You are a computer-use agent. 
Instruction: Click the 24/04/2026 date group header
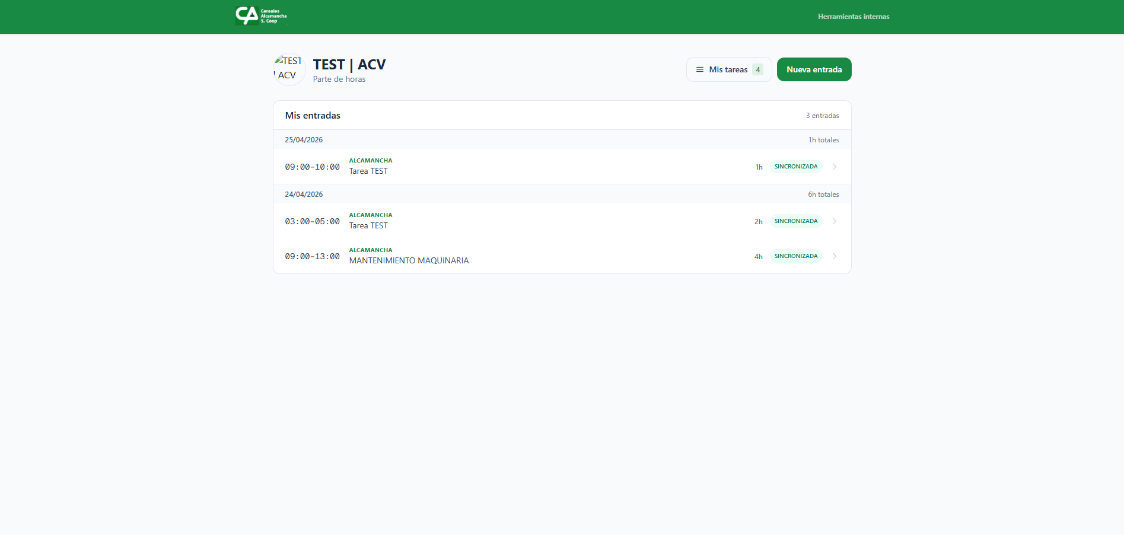(x=304, y=195)
